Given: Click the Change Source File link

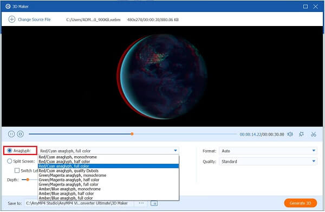Looking at the screenshot, I should (34, 20).
